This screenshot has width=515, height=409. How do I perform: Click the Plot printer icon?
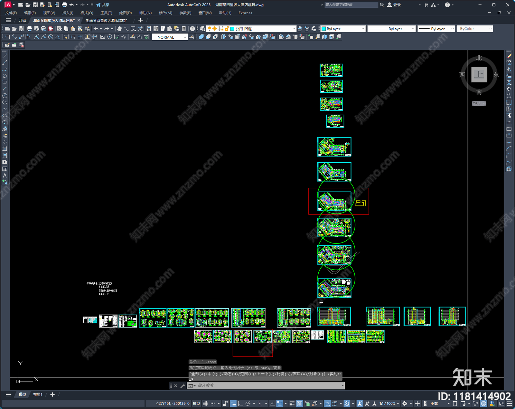tap(30, 29)
